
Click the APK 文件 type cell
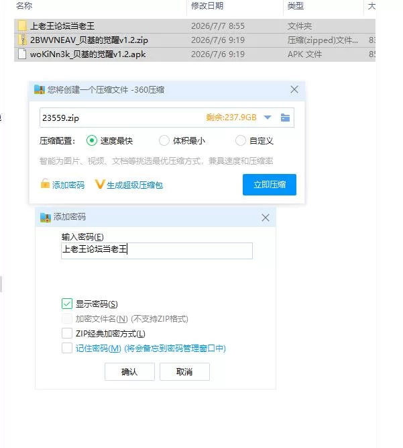304,54
